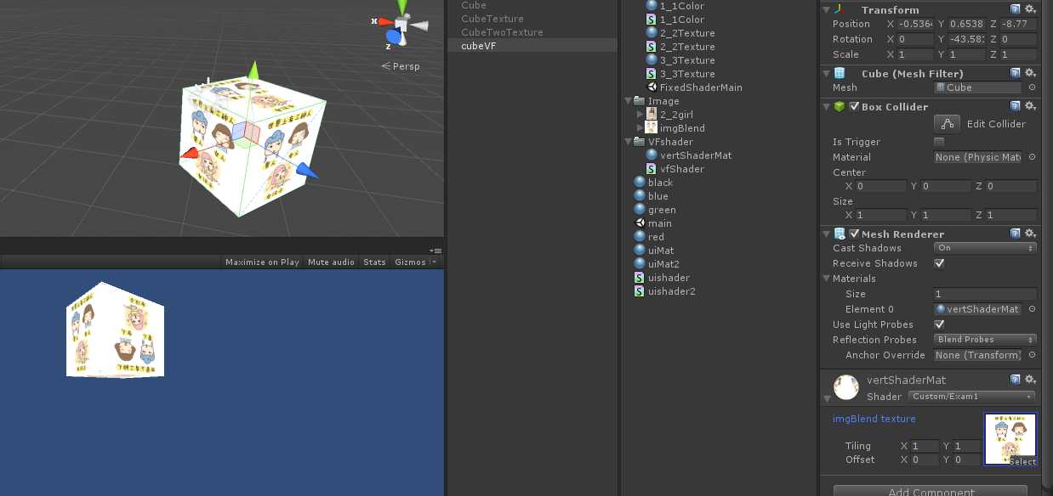Viewport: 1053px width, 496px height.
Task: Select the vertShaderMat material preview sphere
Action: (x=845, y=387)
